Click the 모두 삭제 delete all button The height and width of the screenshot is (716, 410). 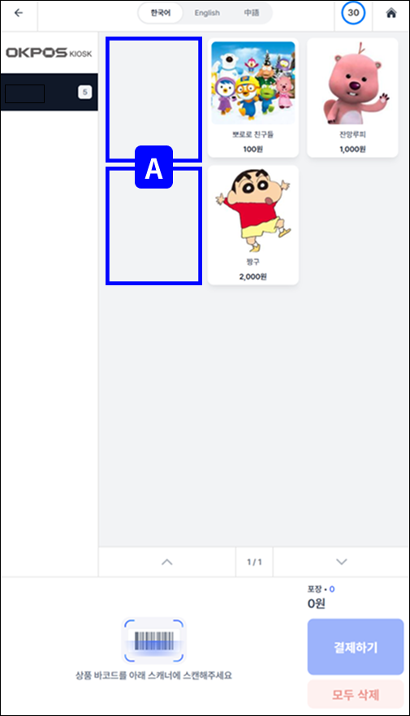tap(356, 695)
